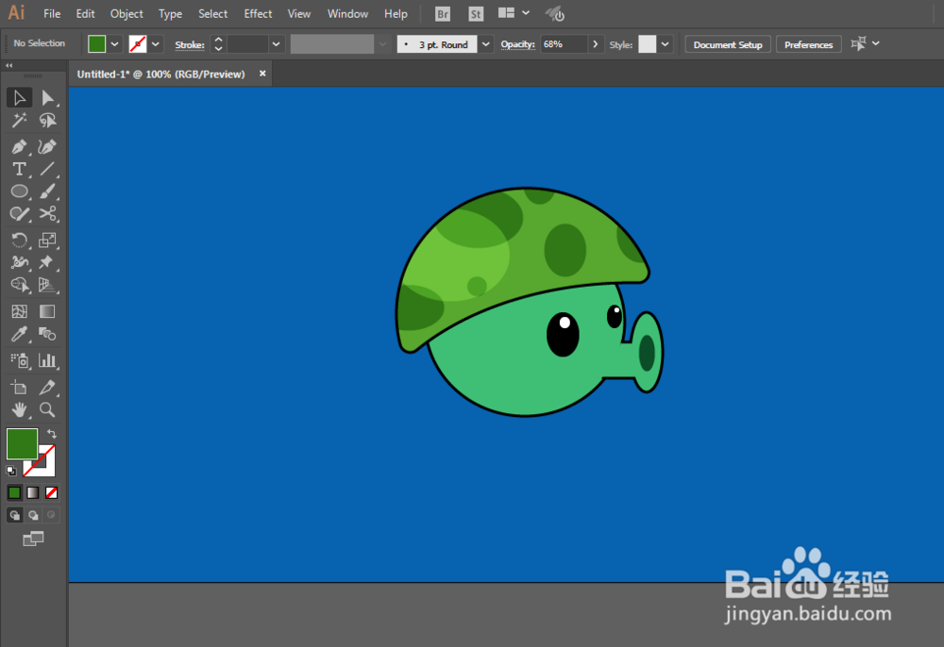The height and width of the screenshot is (647, 944).
Task: Open the Edit menu
Action: [85, 14]
